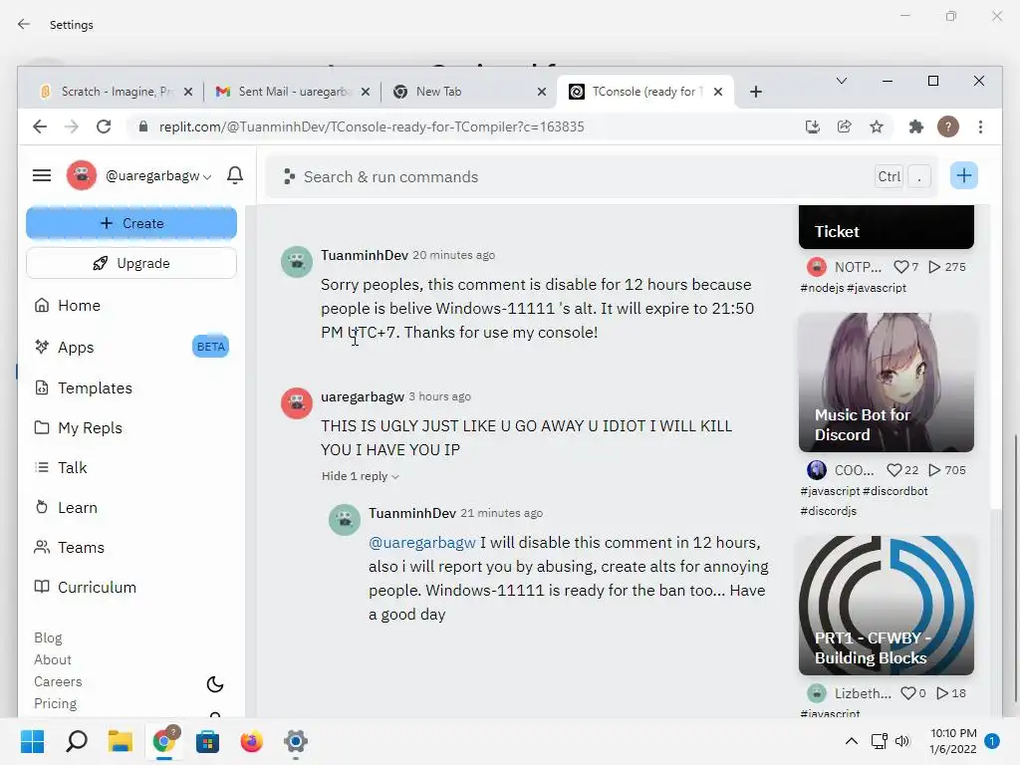Open the Chrome extensions puzzle icon
The image size is (1020, 765).
(916, 127)
